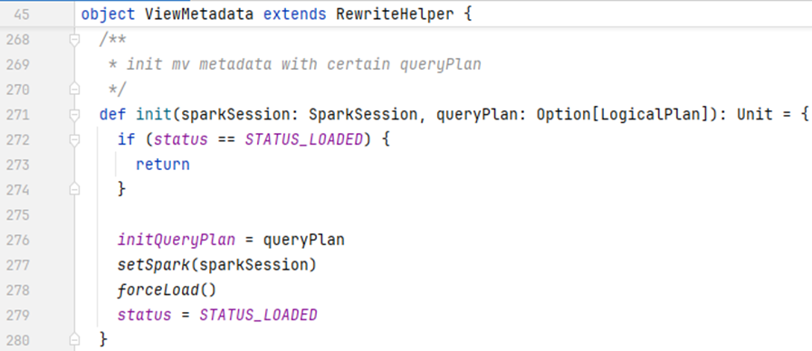This screenshot has height=351, width=812.
Task: Collapse the doc comment fold at line 268
Action: (75, 39)
